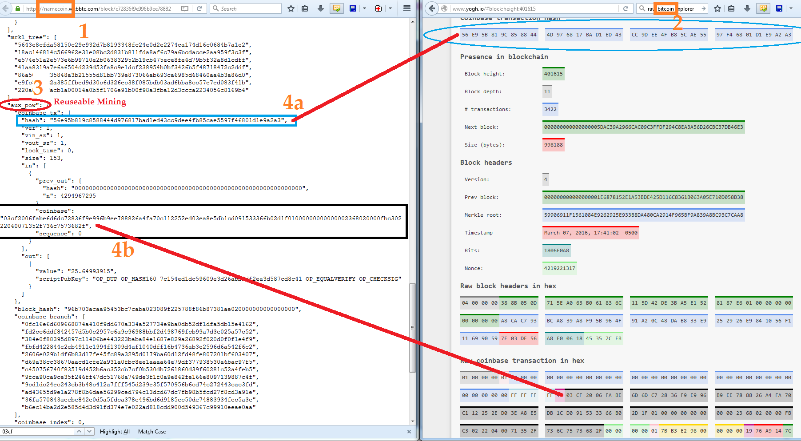Bookmark this page with the star icon in left browser
The height and width of the screenshot is (441, 801).
[291, 8]
